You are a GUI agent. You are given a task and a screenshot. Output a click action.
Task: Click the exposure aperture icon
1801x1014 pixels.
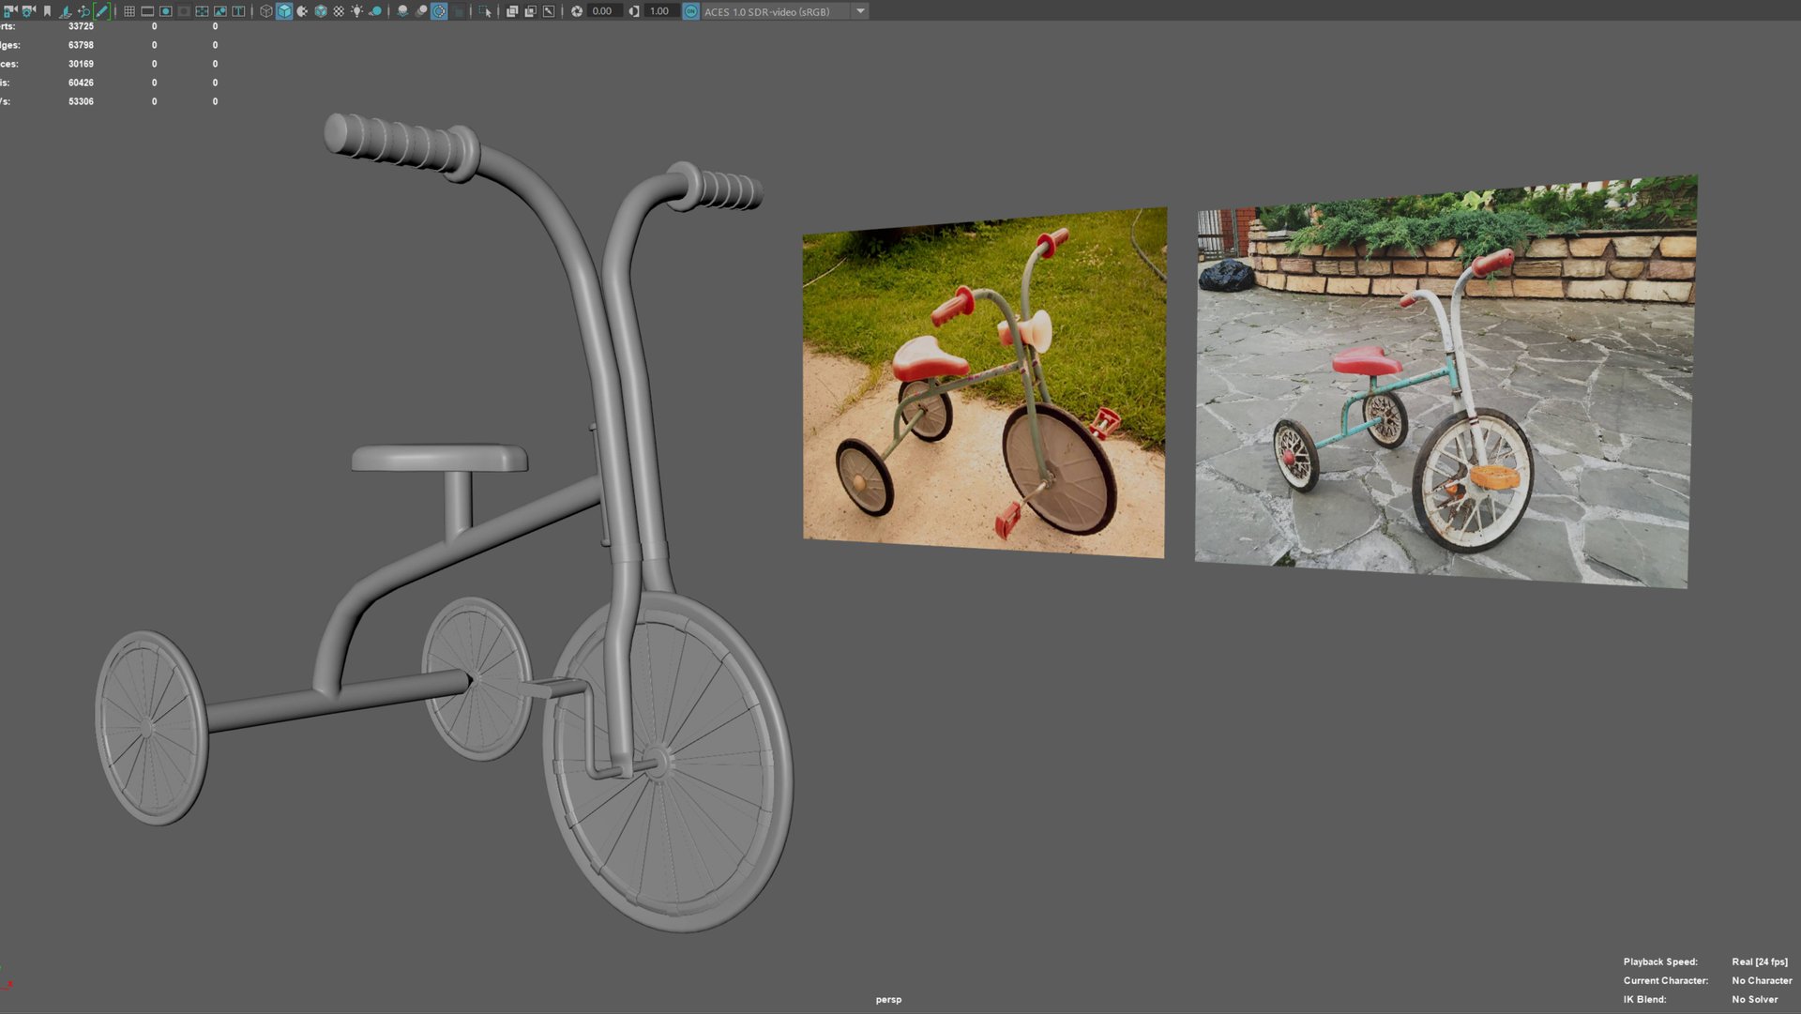[577, 11]
